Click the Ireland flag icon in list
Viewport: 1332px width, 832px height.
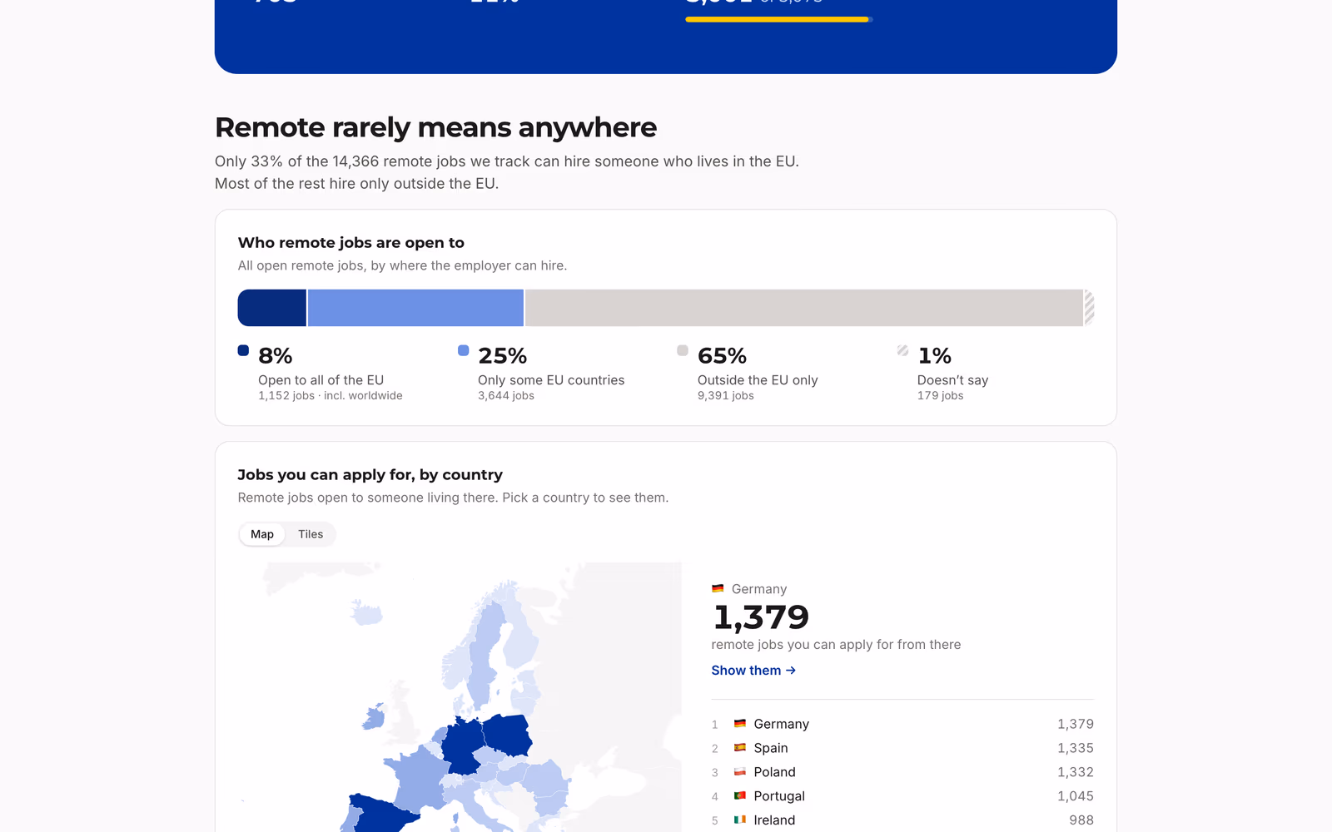point(739,820)
